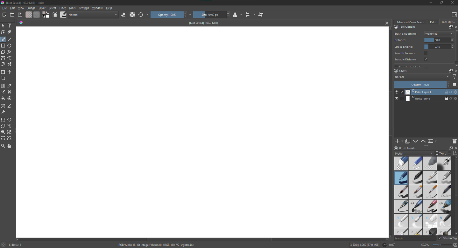This screenshot has width=458, height=248.
Task: Select the Zoom tool
Action: tap(3, 146)
